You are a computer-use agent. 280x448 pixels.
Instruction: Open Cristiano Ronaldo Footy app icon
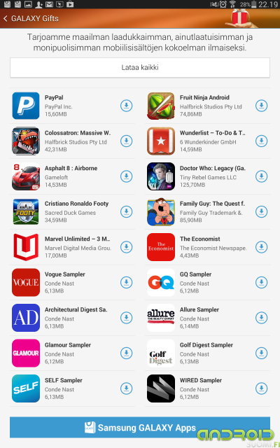[26, 211]
